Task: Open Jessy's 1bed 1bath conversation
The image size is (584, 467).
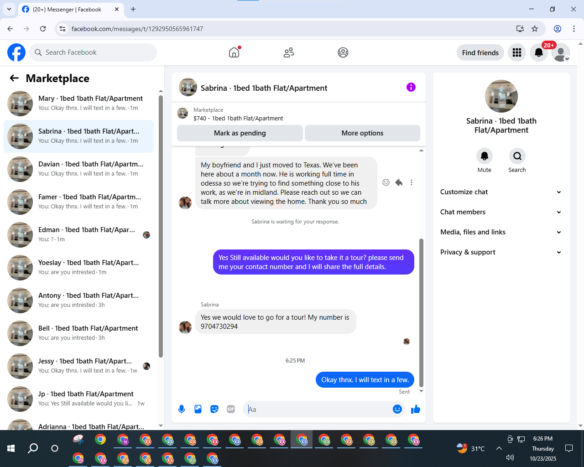Action: coord(78,366)
